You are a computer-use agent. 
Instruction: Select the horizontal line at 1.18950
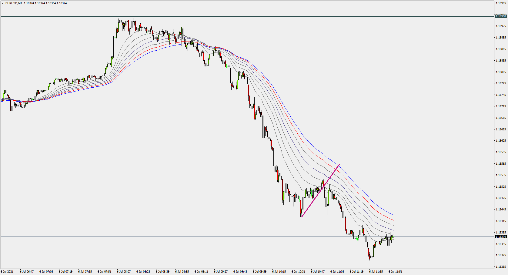[247, 16]
